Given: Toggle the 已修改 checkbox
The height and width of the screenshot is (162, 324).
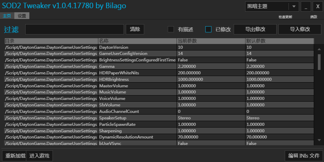Looking at the screenshot, I should pyautogui.click(x=208, y=29).
